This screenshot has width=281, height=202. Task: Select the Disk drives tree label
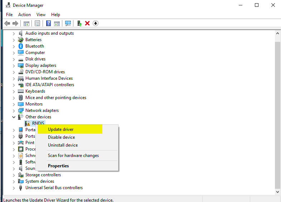[35, 59]
